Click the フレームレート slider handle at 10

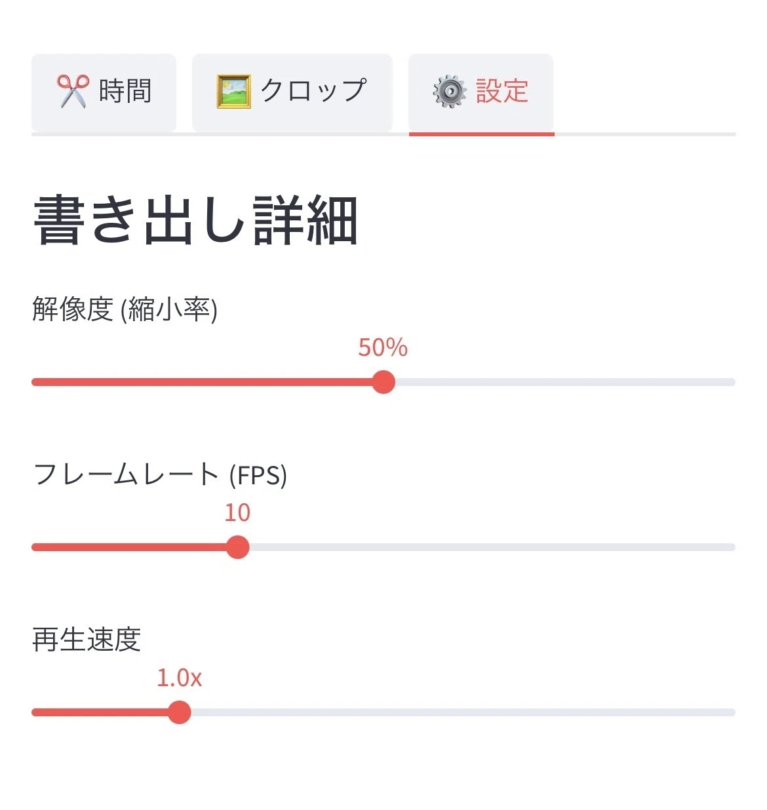coord(237,547)
